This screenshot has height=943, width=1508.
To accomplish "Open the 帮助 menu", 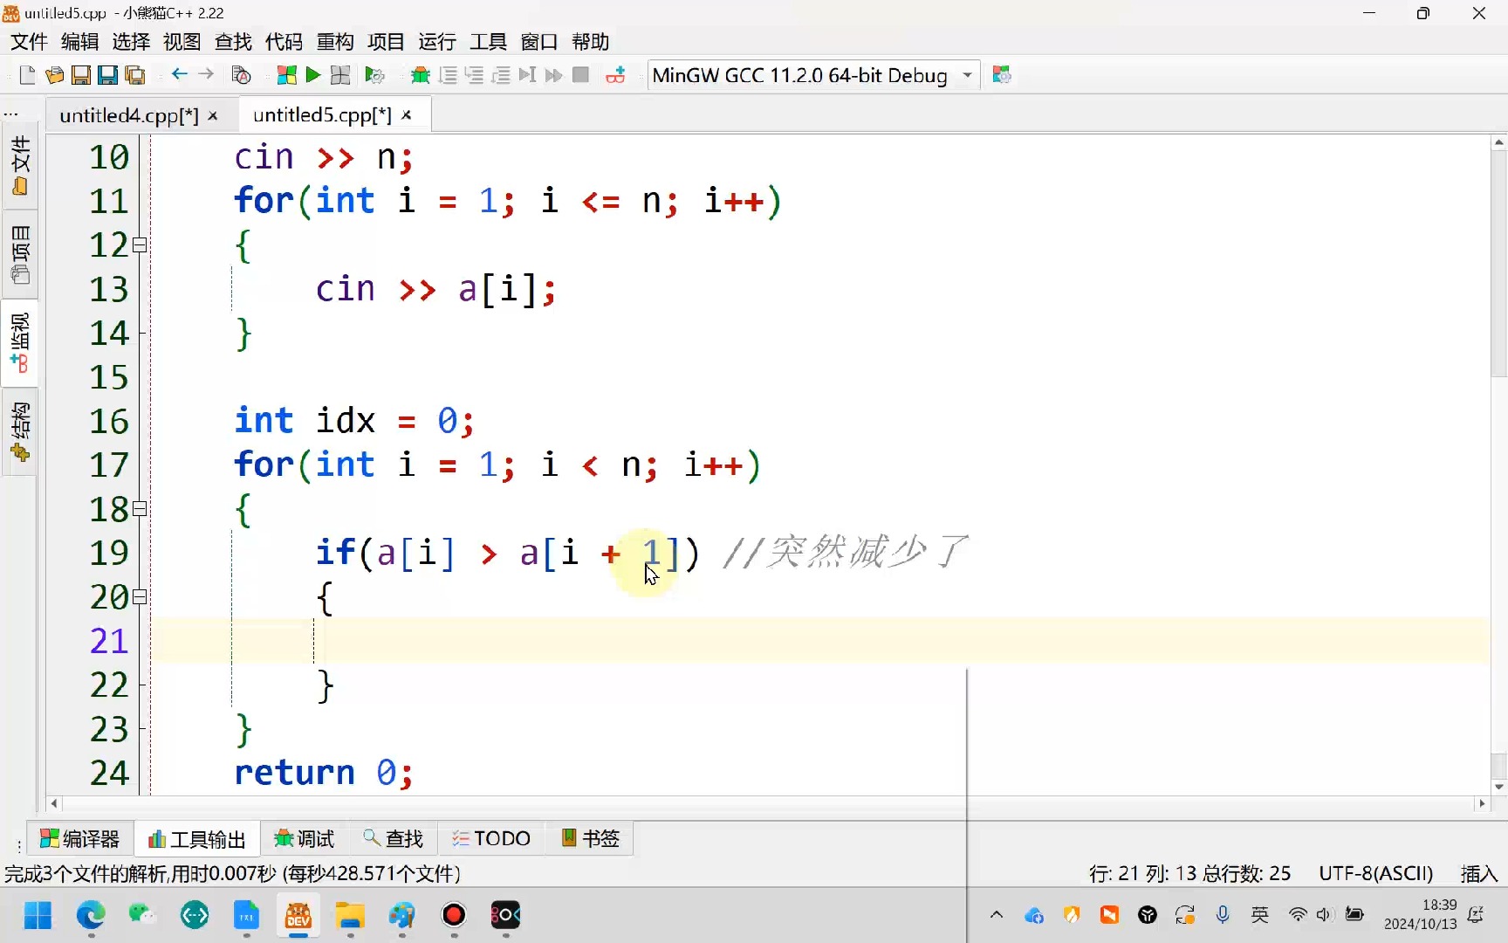I will coord(591,42).
